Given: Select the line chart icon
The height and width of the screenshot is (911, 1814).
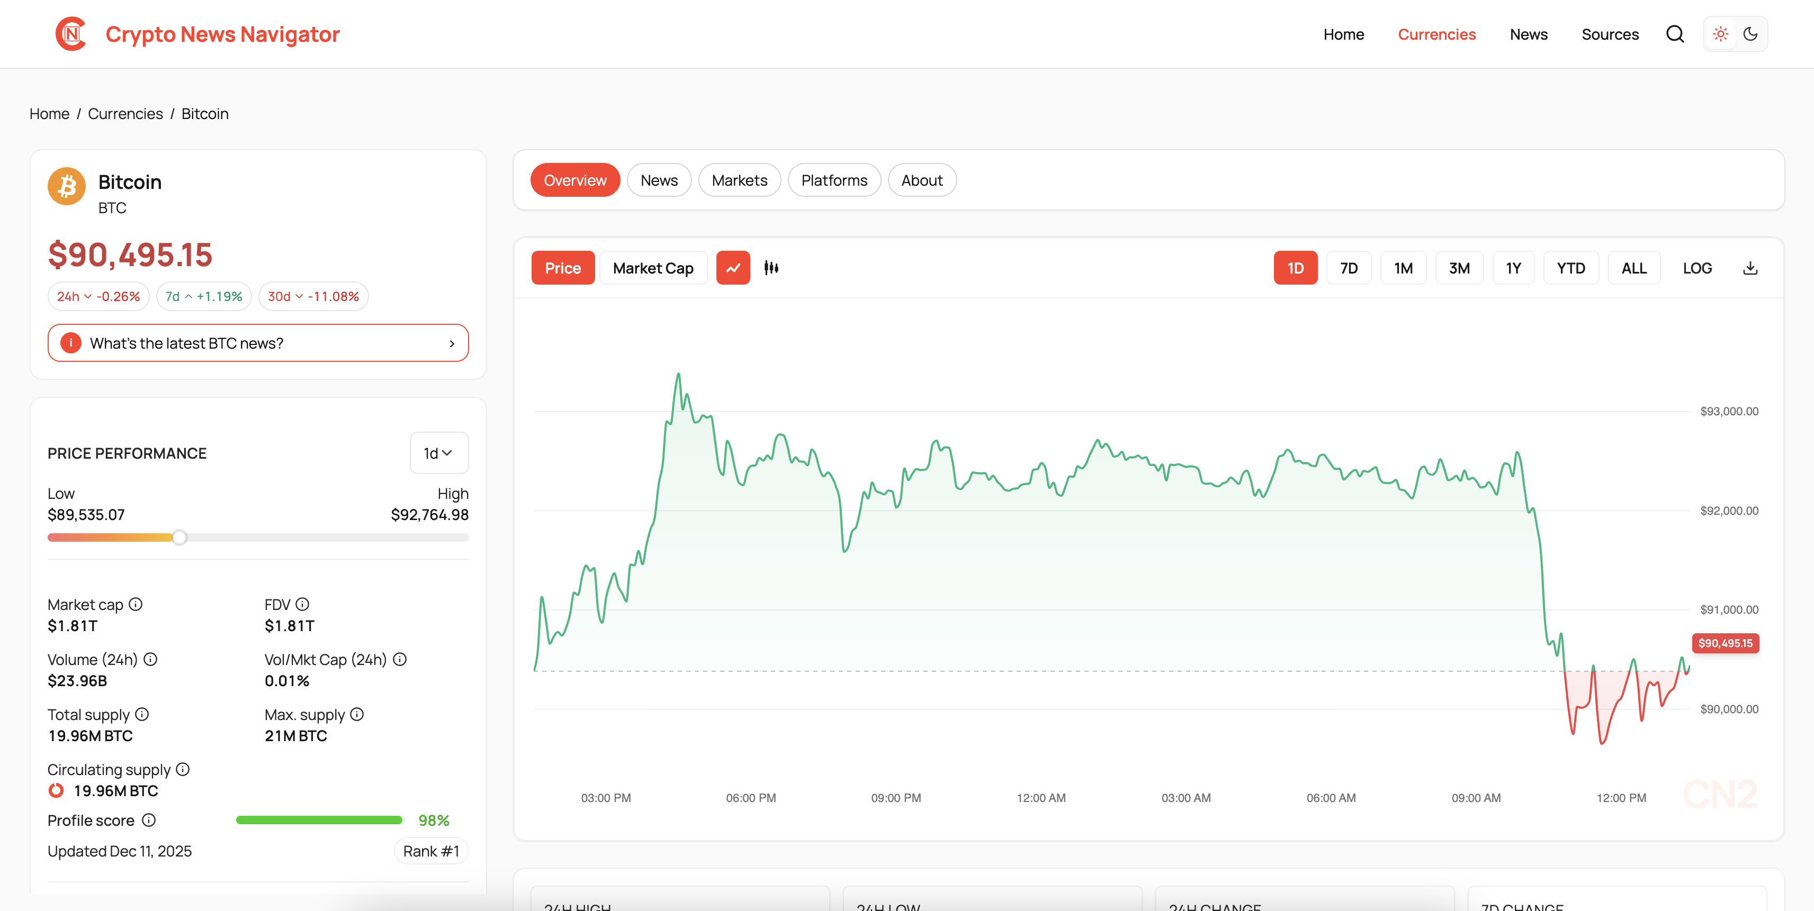Looking at the screenshot, I should click(733, 267).
